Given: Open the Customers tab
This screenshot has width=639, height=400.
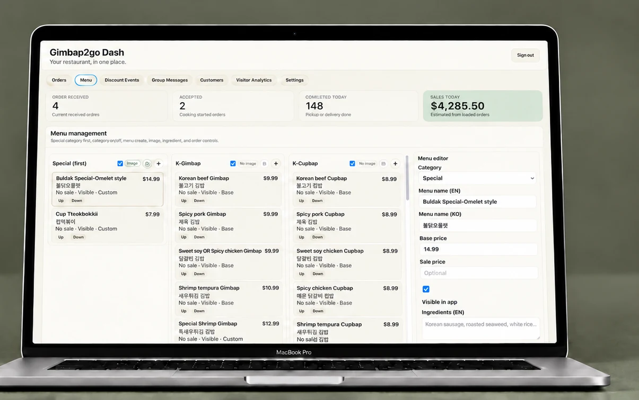Looking at the screenshot, I should (212, 80).
